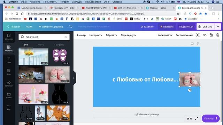
Task: Click the Скачать download button
Action: (205, 27)
